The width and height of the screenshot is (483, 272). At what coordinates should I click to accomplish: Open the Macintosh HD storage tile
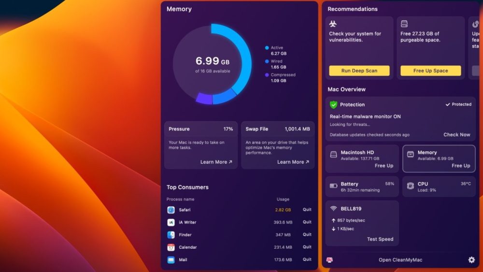point(362,158)
